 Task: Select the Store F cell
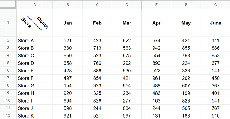click(x=35, y=78)
